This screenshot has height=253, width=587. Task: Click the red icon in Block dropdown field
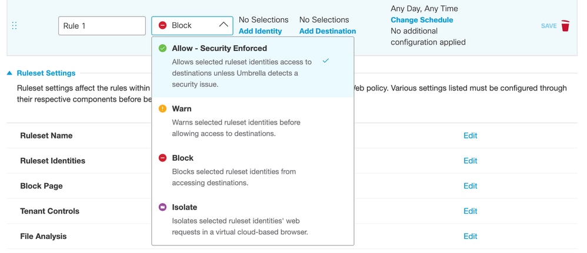(x=163, y=26)
